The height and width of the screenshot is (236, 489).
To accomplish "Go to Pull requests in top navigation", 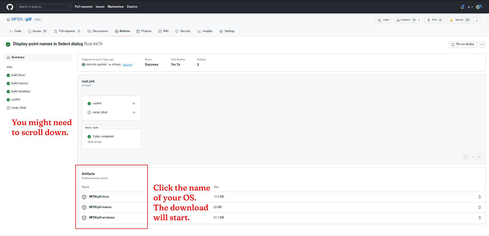I will pyautogui.click(x=84, y=7).
